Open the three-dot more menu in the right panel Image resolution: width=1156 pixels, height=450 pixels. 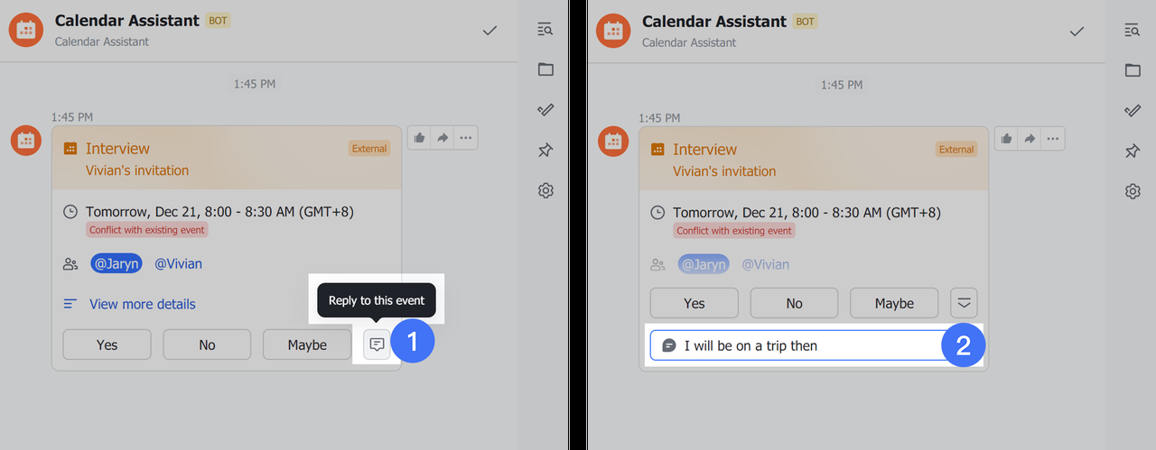click(x=1052, y=139)
